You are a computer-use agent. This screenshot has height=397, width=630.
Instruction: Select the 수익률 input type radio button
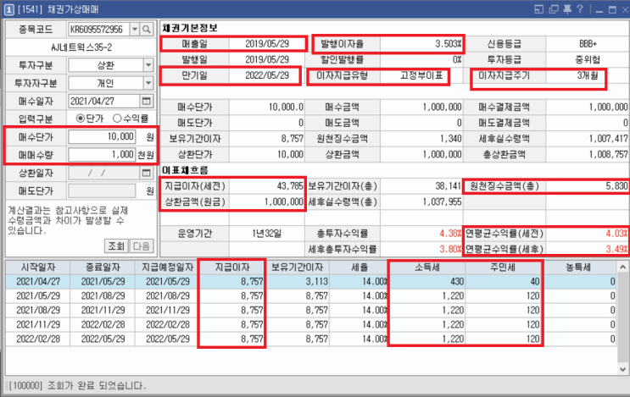click(x=117, y=119)
